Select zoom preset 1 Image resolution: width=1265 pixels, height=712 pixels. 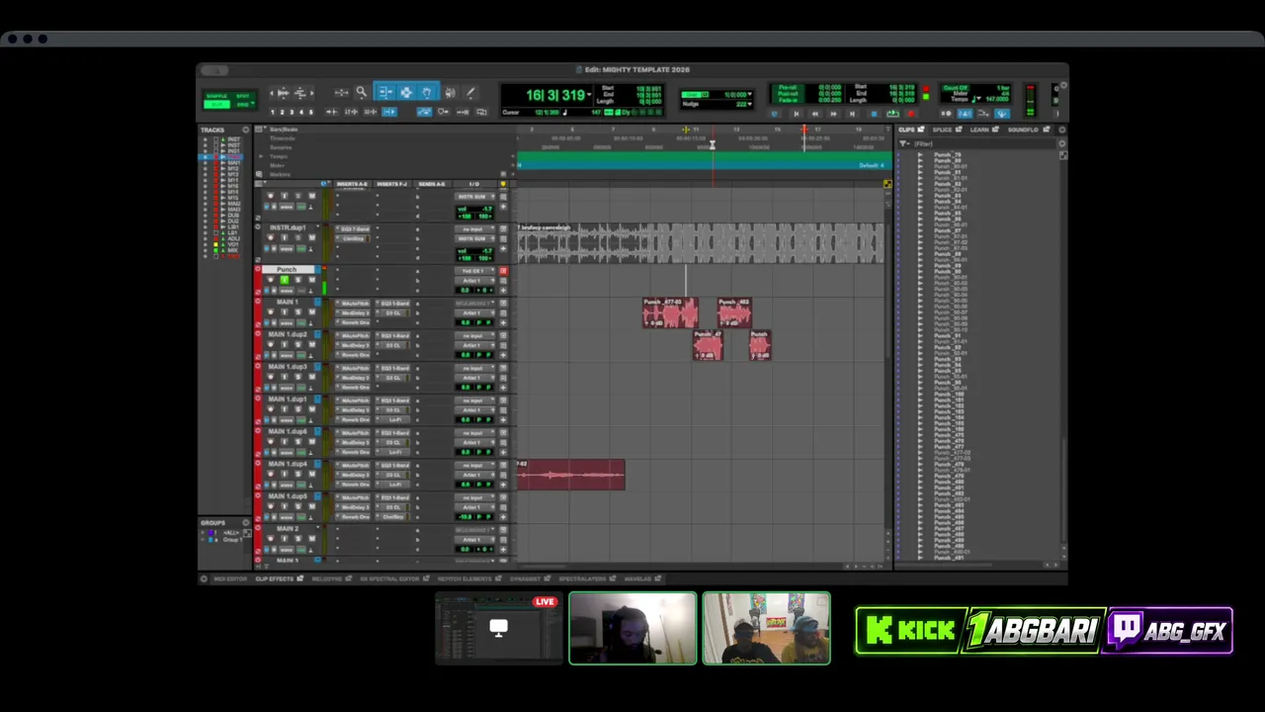(x=273, y=112)
